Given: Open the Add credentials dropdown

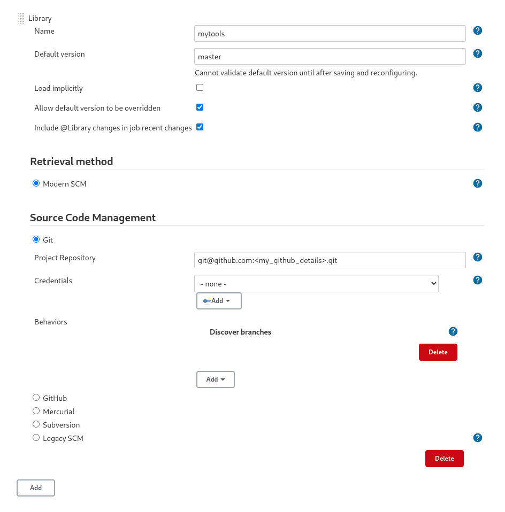Looking at the screenshot, I should [x=218, y=300].
